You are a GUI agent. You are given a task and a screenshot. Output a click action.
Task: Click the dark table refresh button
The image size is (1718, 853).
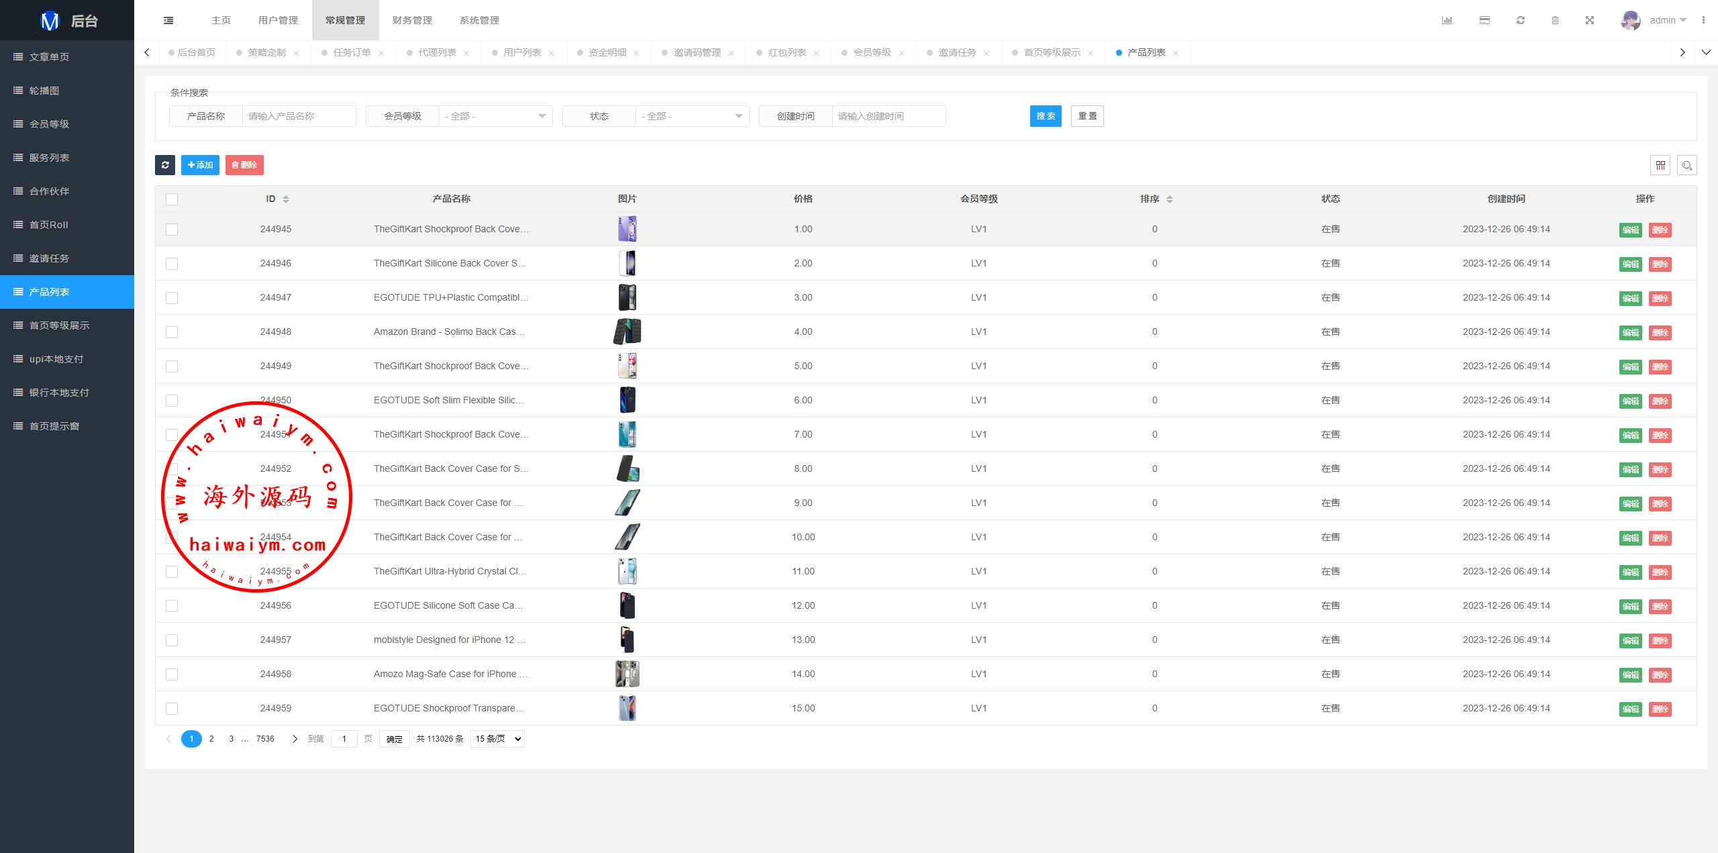click(165, 165)
